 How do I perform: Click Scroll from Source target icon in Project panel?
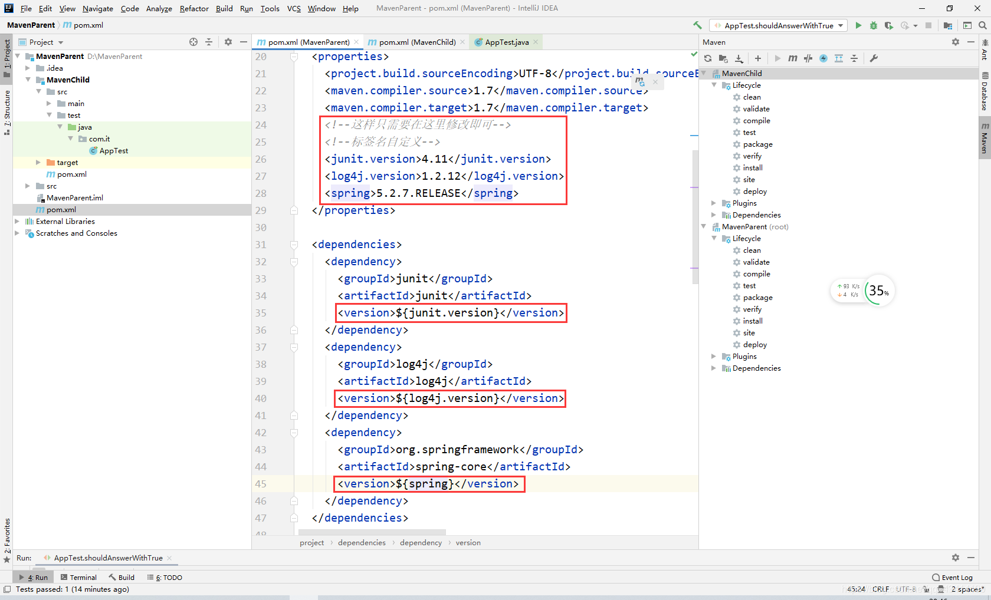coord(193,42)
